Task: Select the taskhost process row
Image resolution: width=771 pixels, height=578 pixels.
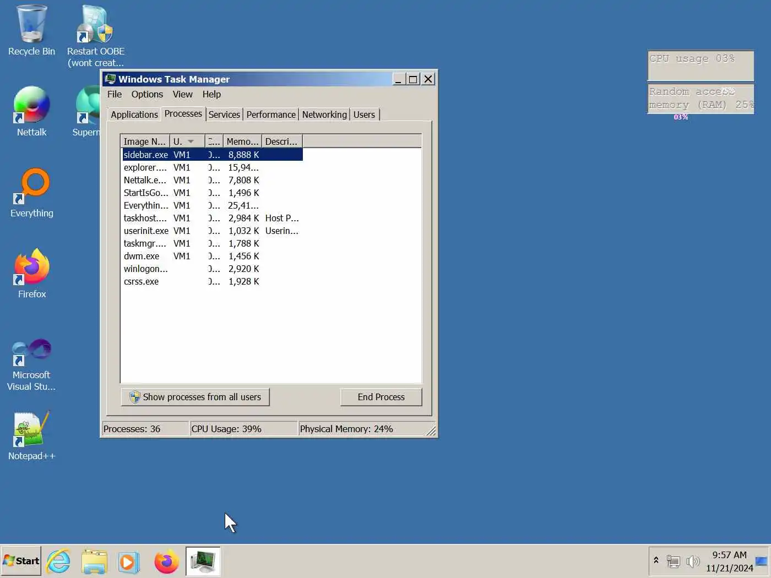Action: click(212, 218)
